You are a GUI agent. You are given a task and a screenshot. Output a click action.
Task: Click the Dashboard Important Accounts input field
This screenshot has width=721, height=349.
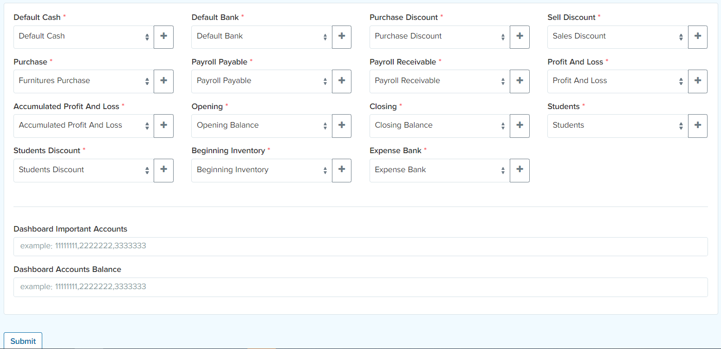pos(360,246)
